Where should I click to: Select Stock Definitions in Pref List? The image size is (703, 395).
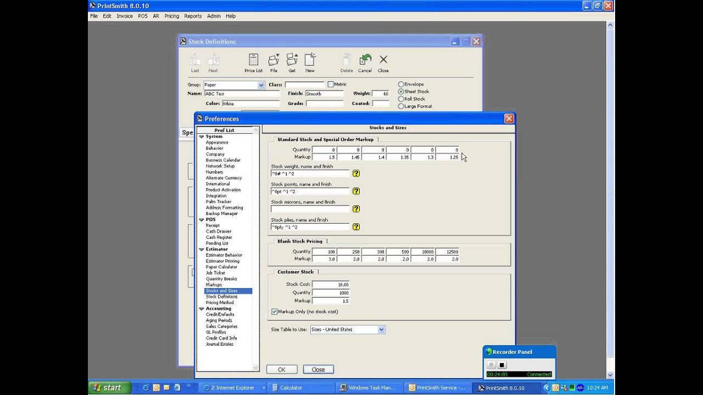(221, 297)
